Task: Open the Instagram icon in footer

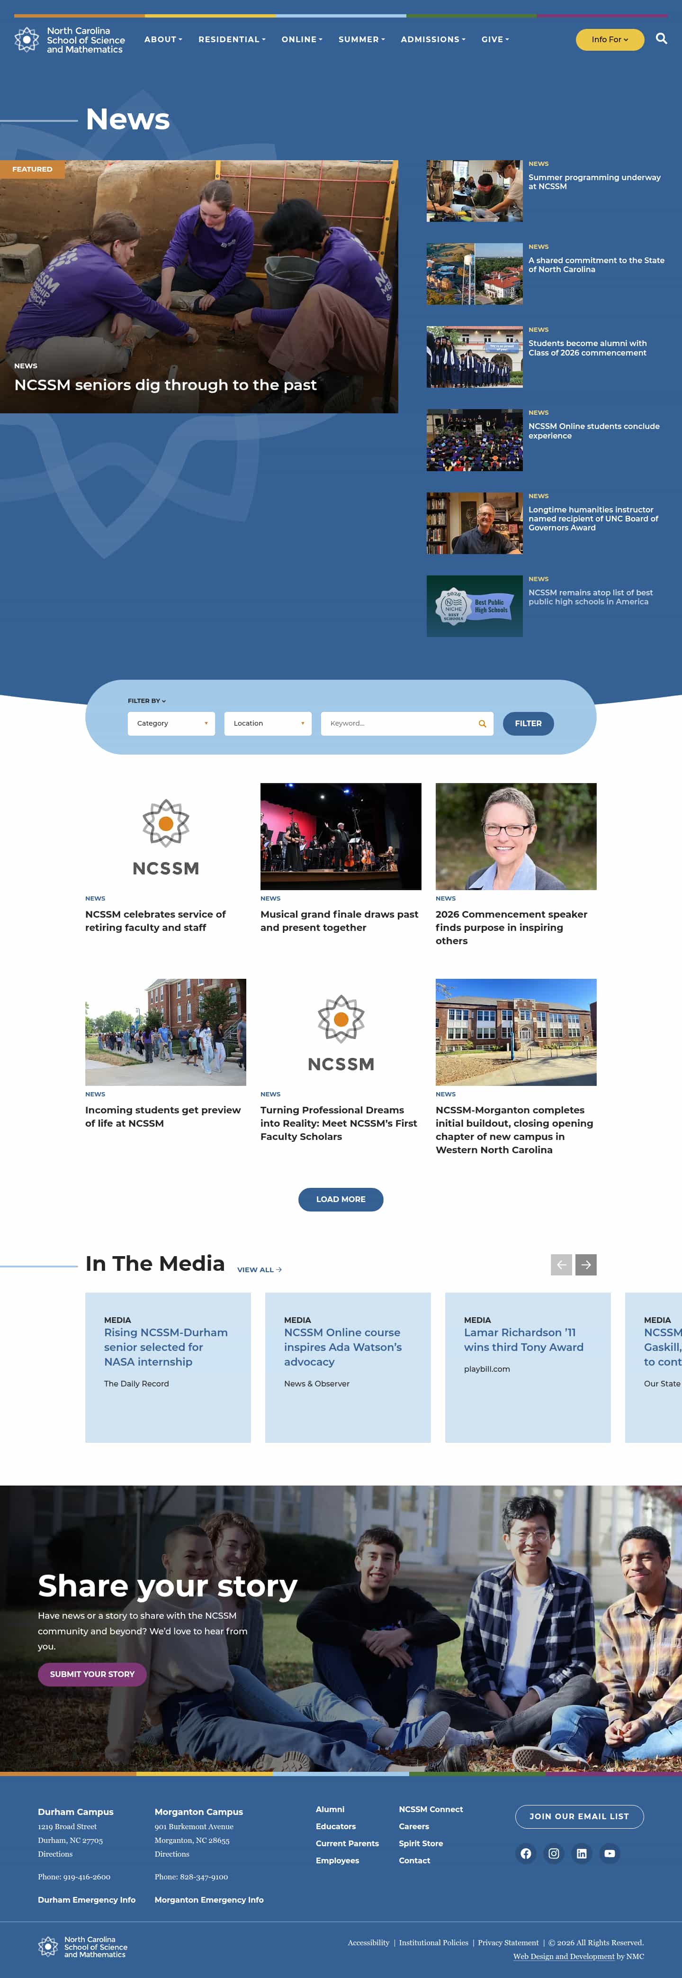Action: click(554, 1854)
